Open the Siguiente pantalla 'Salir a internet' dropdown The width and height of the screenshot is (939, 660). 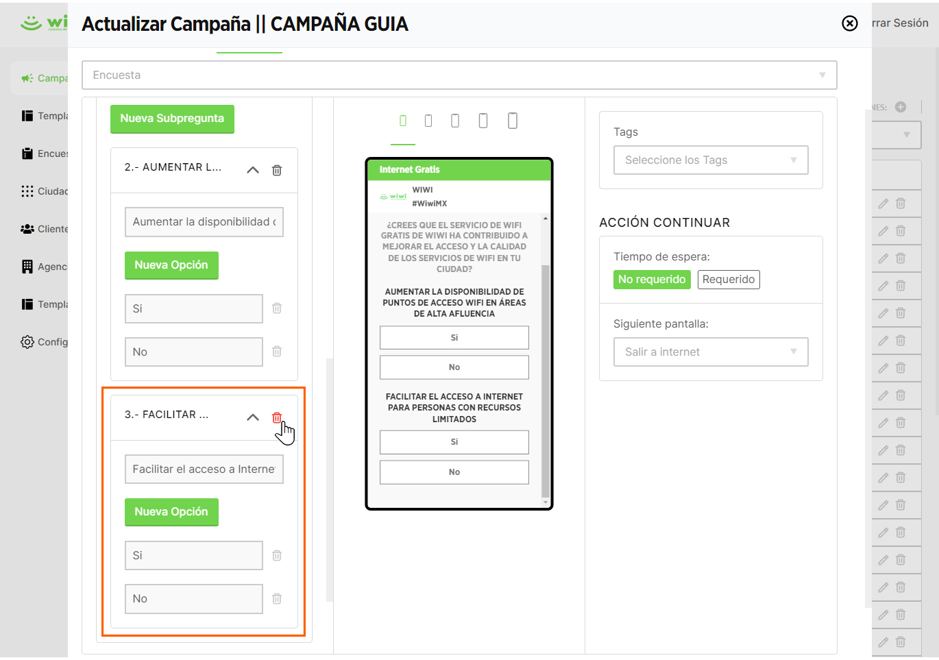[711, 352]
